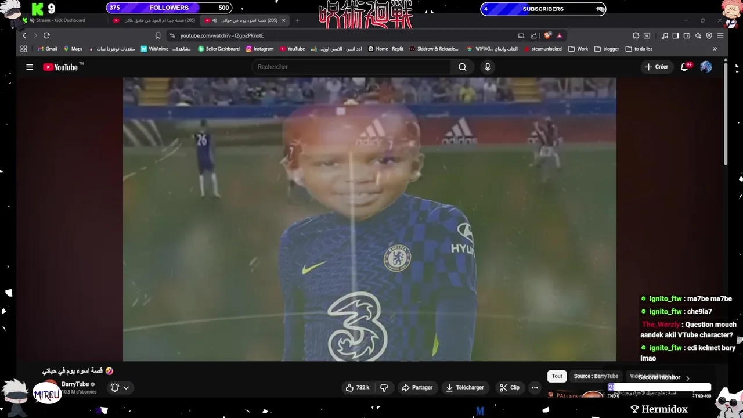This screenshot has width=743, height=418.
Task: Open the steamunlocked bookmark
Action: pos(543,49)
